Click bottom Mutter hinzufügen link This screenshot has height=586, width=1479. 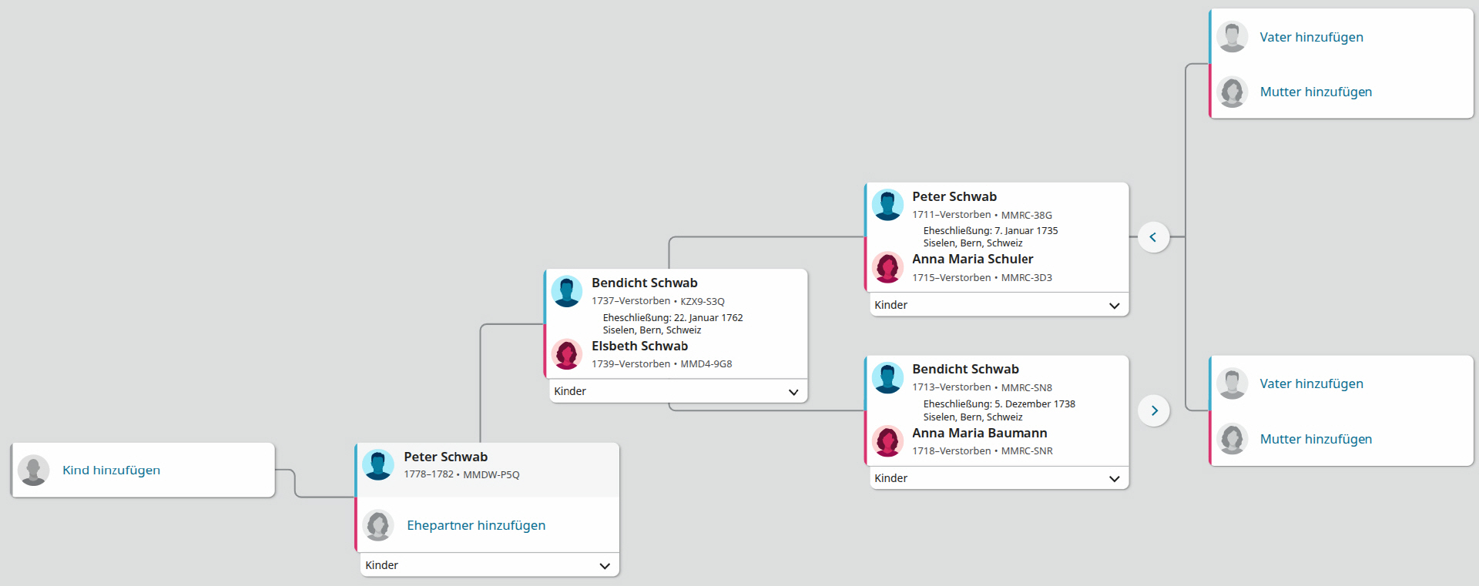tap(1316, 439)
